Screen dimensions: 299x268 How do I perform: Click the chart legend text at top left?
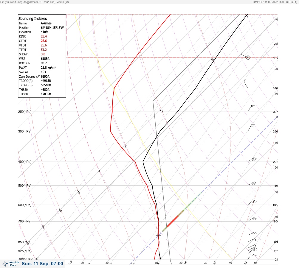click(35, 2)
